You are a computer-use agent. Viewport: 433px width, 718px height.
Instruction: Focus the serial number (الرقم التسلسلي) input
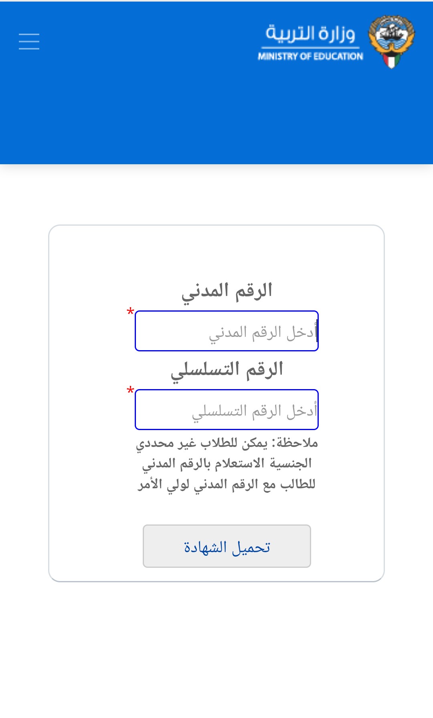[227, 410]
